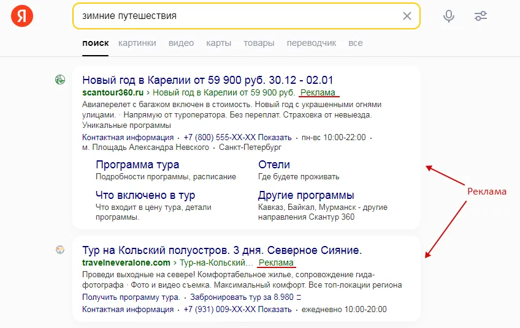Click description Где будете проживать
The image size is (520, 328).
(299, 177)
